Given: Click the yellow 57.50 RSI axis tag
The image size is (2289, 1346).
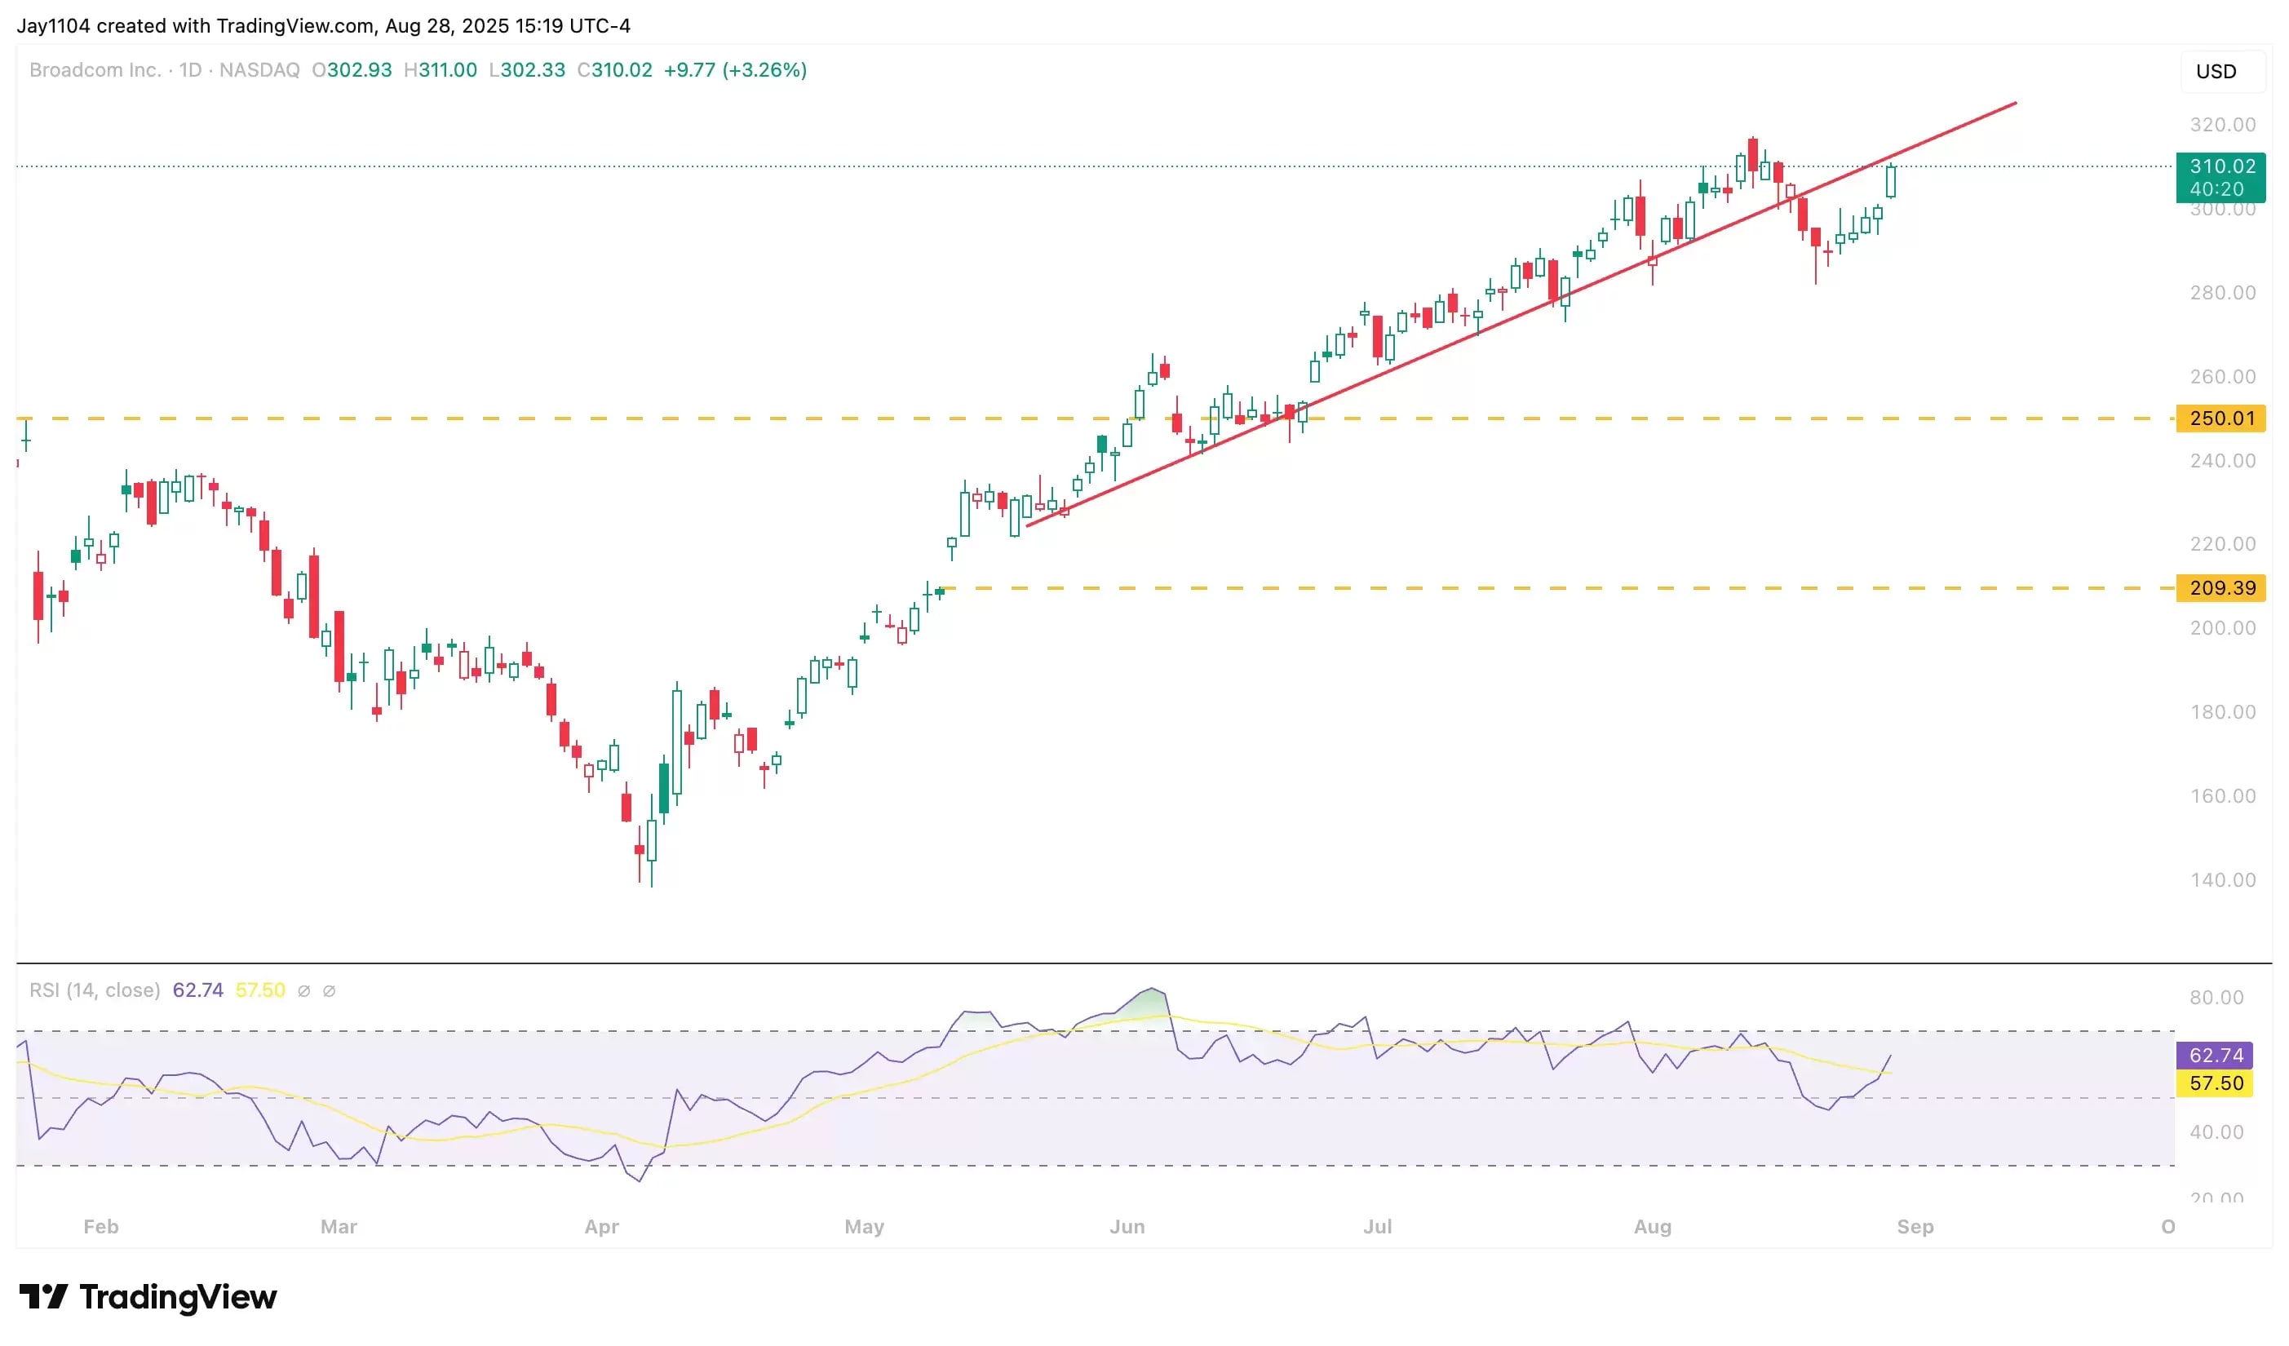Looking at the screenshot, I should tap(2215, 1083).
